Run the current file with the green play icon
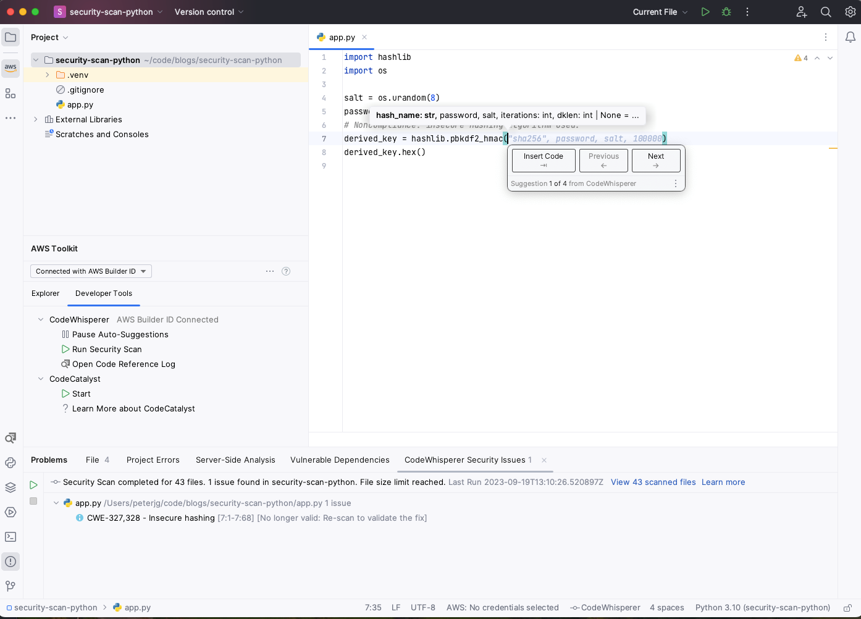Screen dimensions: 861x619 point(705,12)
